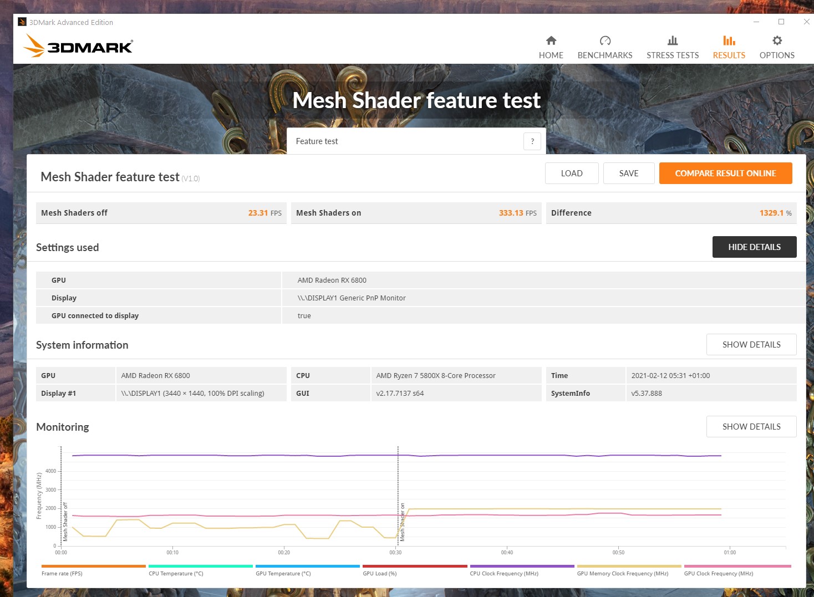The image size is (814, 597).
Task: Click AMD Radeon RX 6800 in Settings used
Action: pos(332,280)
